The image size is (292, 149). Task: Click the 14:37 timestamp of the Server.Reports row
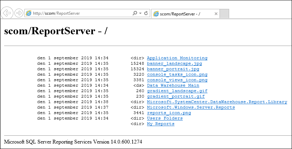pos(102,108)
